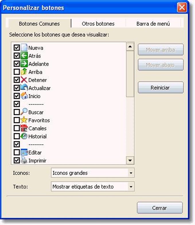Click the Cerrar button
The width and height of the screenshot is (195, 225).
(160, 208)
